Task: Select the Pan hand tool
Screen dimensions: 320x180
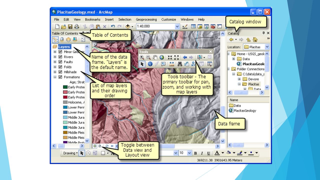Action: tap(155, 57)
